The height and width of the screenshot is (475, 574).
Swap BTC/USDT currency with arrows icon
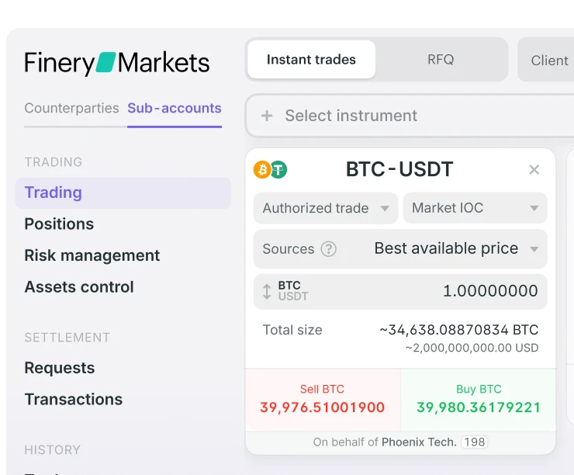coord(267,292)
